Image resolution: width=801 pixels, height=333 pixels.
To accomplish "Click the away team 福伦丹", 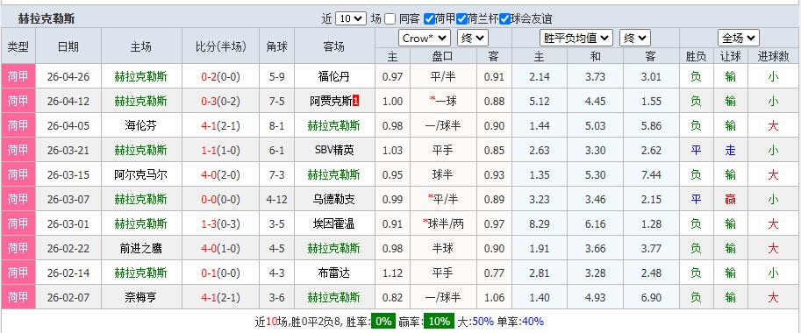I will 333,77.
